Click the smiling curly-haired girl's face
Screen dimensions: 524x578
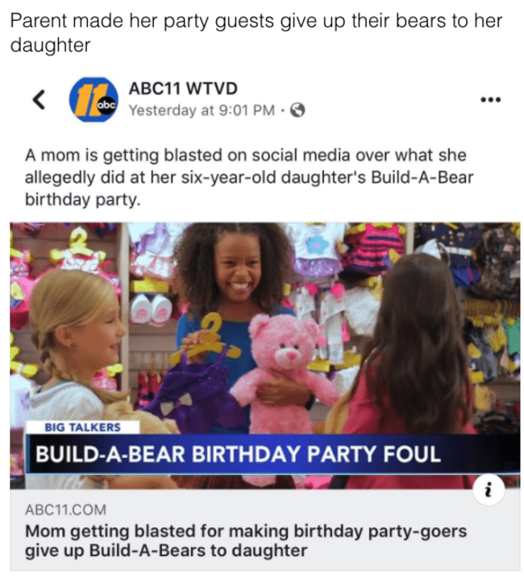click(x=239, y=270)
